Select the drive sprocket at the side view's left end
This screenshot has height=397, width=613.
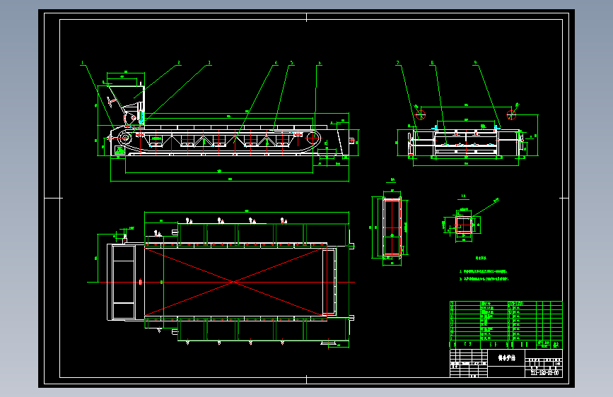[125, 138]
